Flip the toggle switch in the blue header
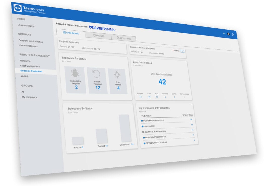This screenshot has width=269, height=186. [x=224, y=34]
